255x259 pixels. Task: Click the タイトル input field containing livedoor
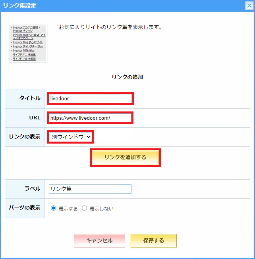pyautogui.click(x=90, y=99)
